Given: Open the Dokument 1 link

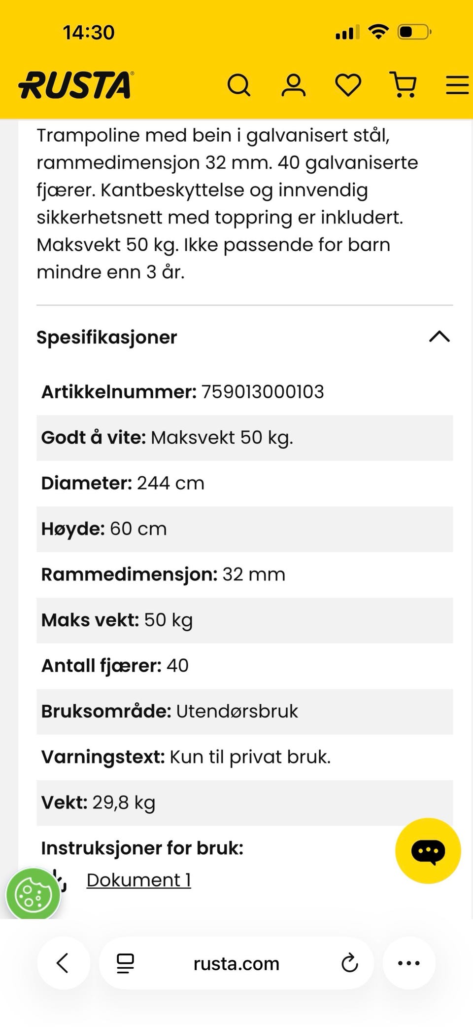Looking at the screenshot, I should (x=138, y=880).
